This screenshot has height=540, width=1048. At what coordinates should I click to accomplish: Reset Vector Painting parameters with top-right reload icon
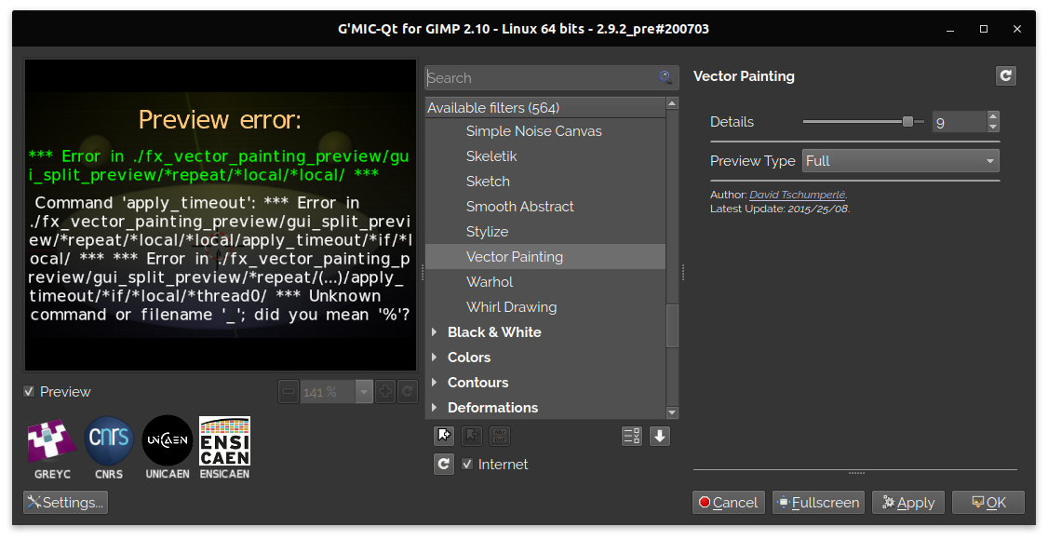(x=1006, y=76)
